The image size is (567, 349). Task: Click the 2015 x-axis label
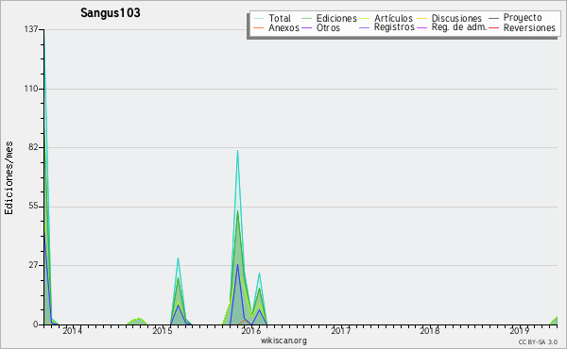tap(162, 330)
